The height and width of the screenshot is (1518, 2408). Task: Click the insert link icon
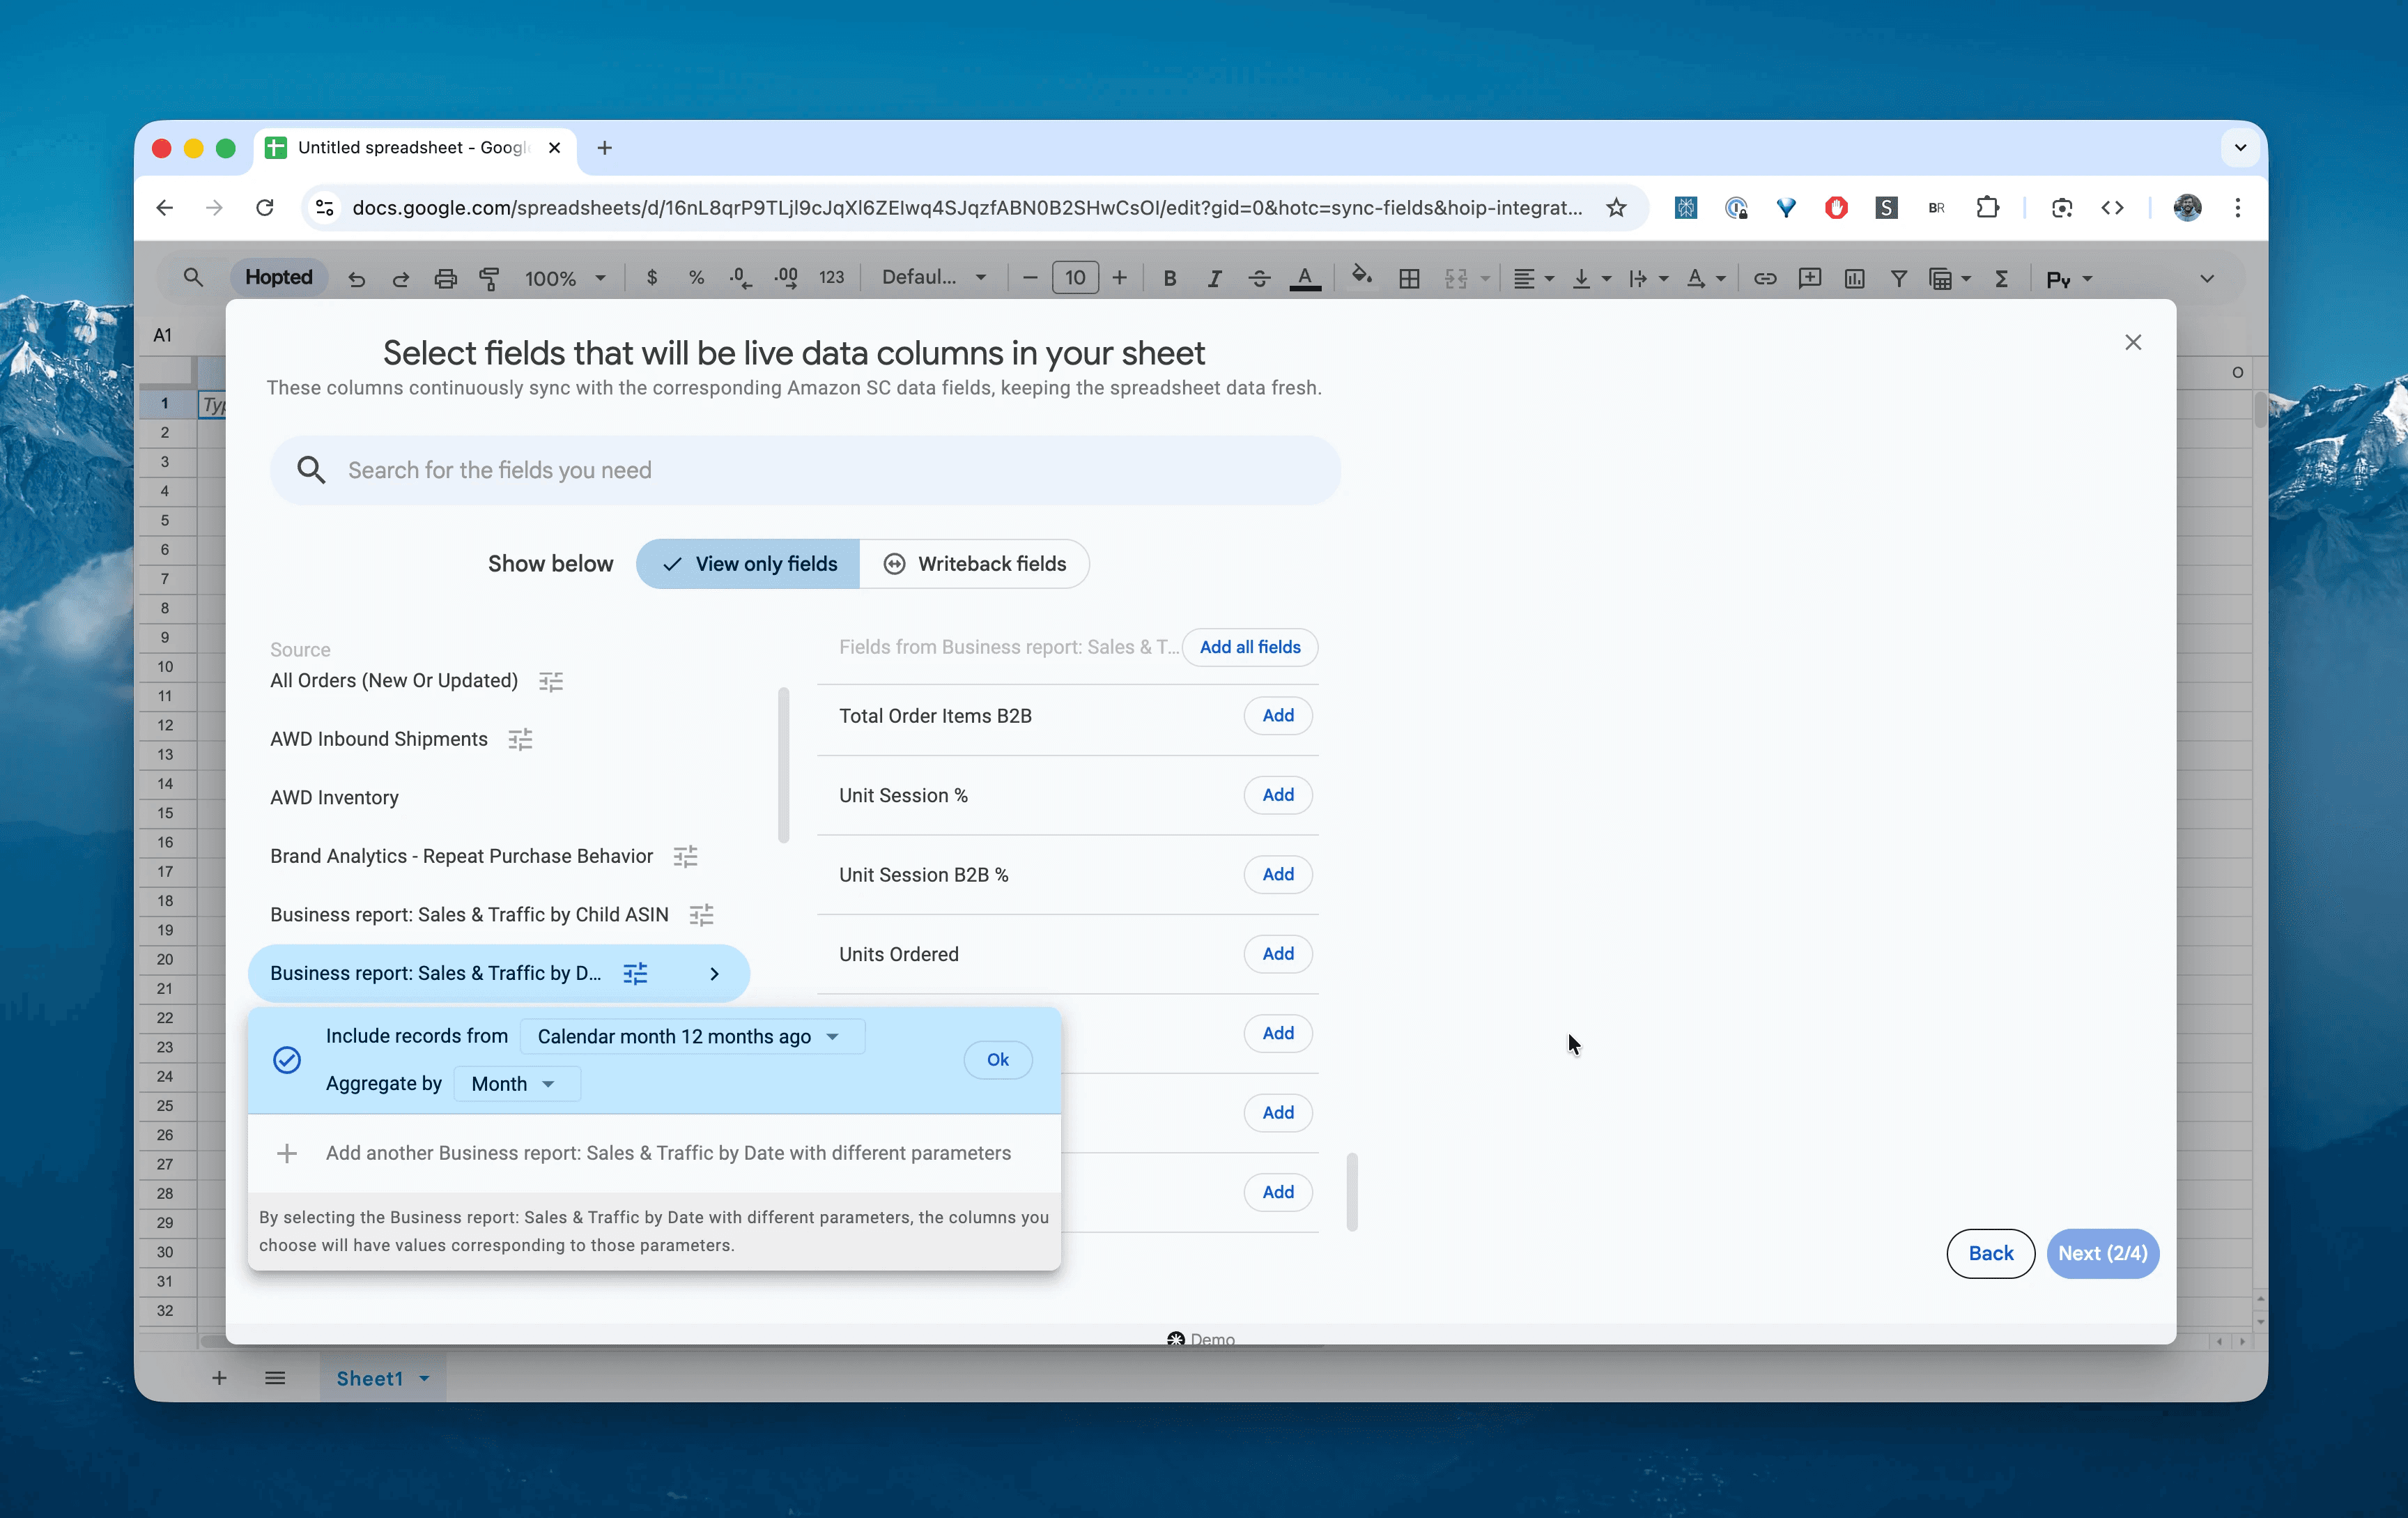(1765, 279)
